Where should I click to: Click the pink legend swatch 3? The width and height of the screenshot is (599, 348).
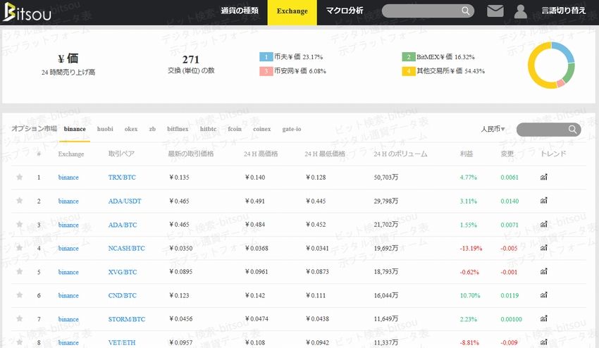(266, 71)
